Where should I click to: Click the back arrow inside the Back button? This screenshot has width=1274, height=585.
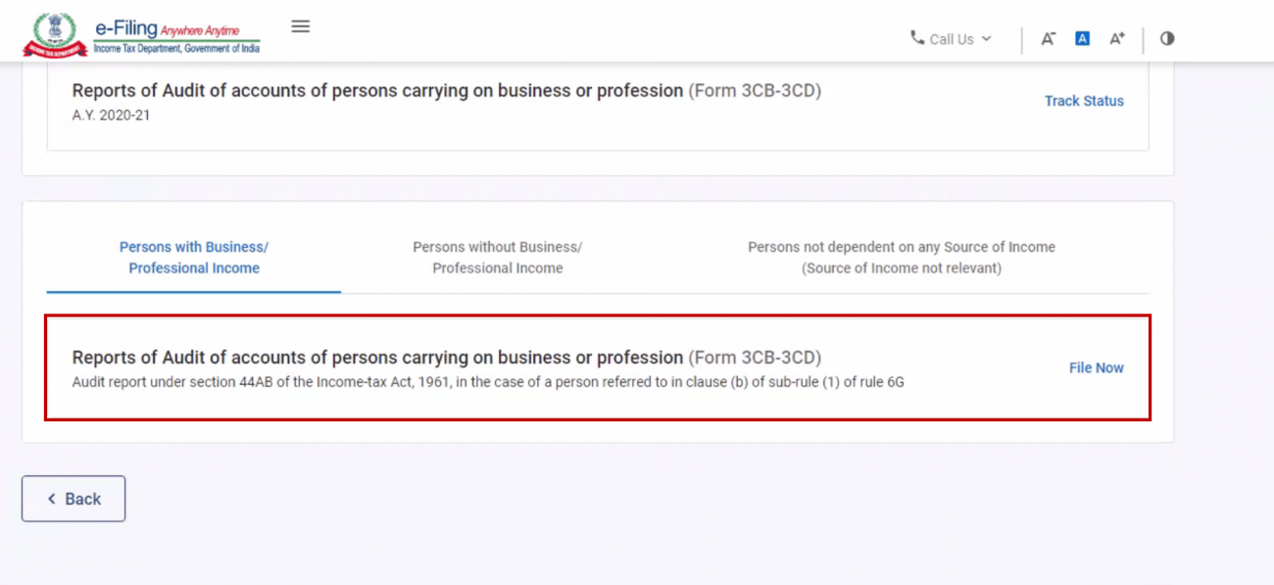pyautogui.click(x=51, y=499)
